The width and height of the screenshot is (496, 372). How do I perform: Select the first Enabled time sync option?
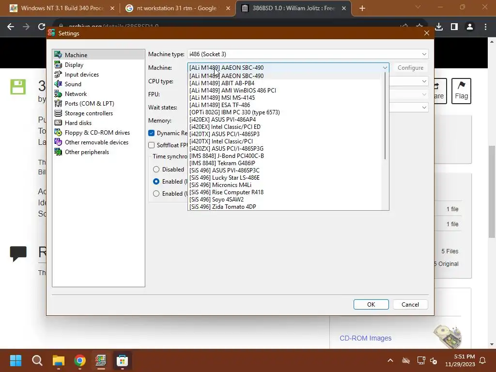(156, 182)
